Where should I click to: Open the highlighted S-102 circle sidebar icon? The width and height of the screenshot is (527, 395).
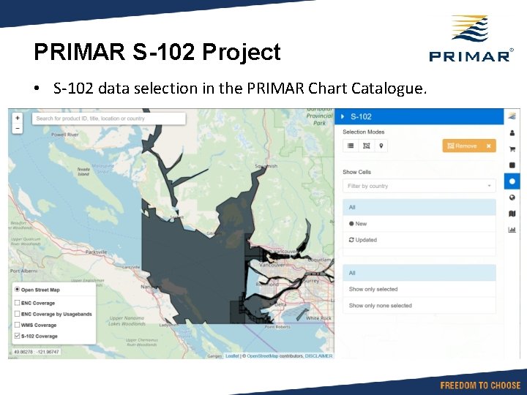512,181
